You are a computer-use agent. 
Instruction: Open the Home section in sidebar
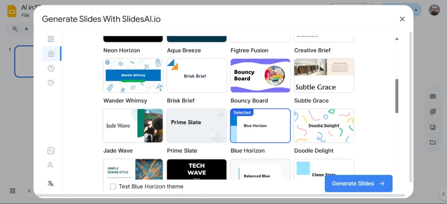(x=51, y=54)
